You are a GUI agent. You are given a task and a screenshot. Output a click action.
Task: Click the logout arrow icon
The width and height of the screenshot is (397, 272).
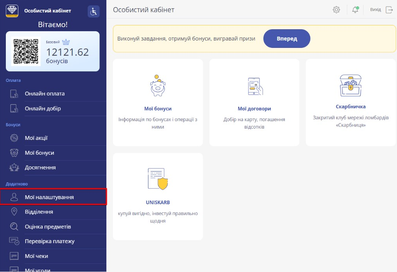point(389,10)
